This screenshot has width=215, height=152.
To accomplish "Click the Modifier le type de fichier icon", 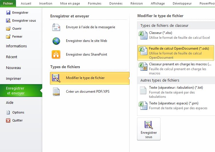I will [56, 78].
